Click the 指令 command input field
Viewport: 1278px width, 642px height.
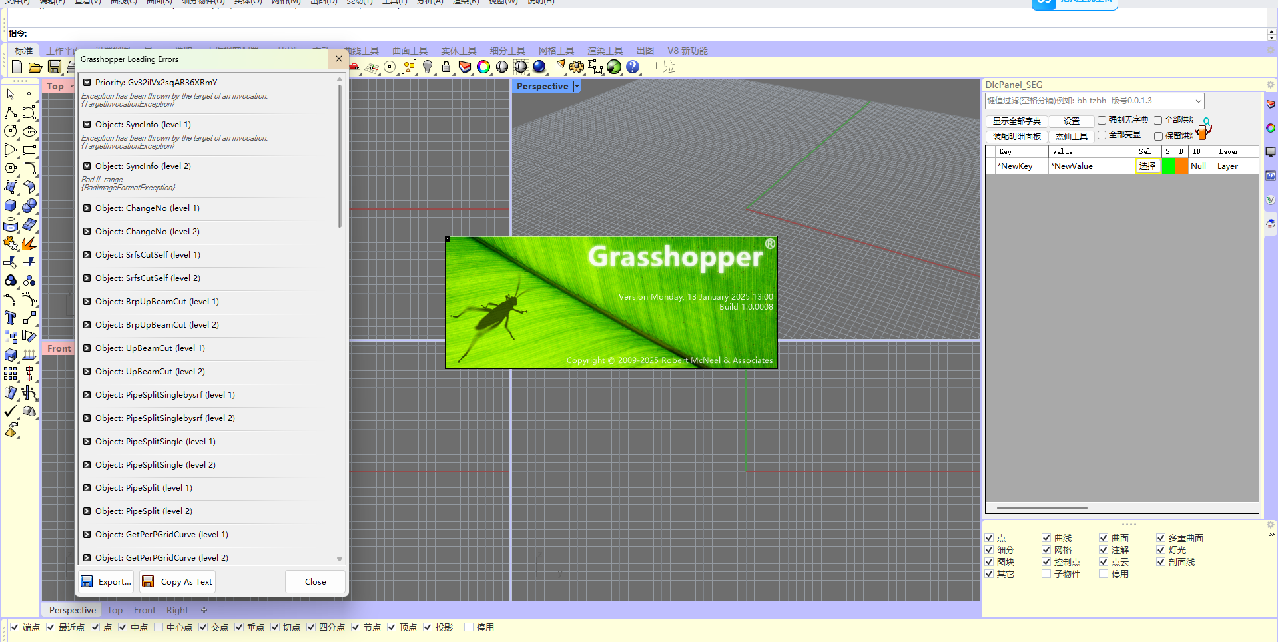646,34
